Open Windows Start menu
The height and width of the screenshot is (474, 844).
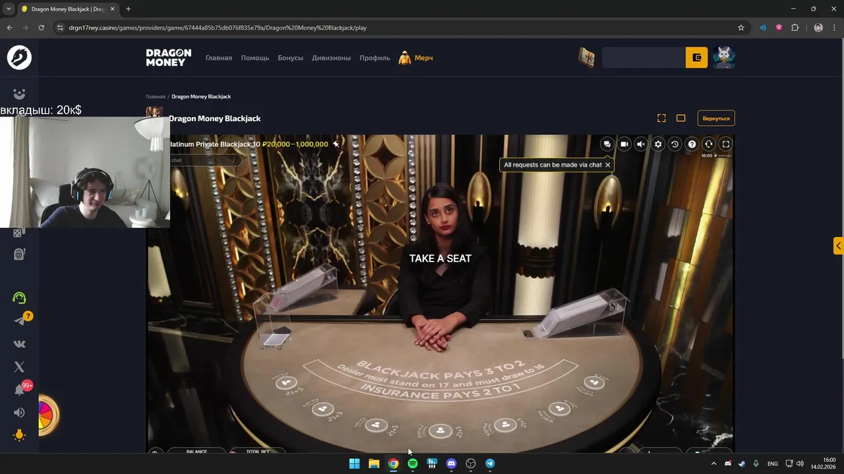point(354,463)
